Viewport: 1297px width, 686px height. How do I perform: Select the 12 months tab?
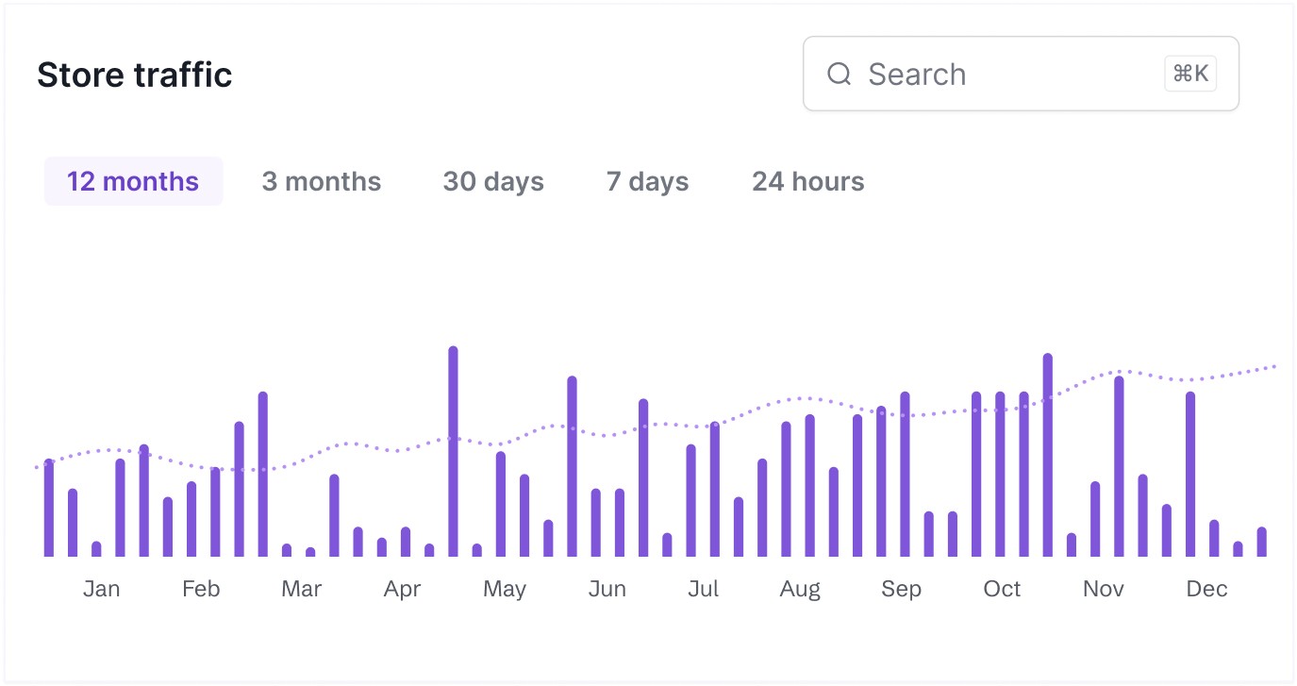[133, 181]
